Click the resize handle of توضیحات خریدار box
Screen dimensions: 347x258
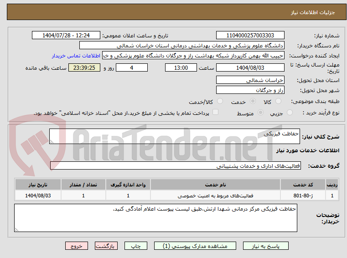click(16, 230)
